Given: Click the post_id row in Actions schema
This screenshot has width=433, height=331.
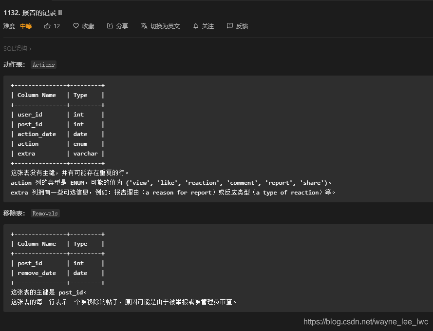Looking at the screenshot, I should [57, 124].
